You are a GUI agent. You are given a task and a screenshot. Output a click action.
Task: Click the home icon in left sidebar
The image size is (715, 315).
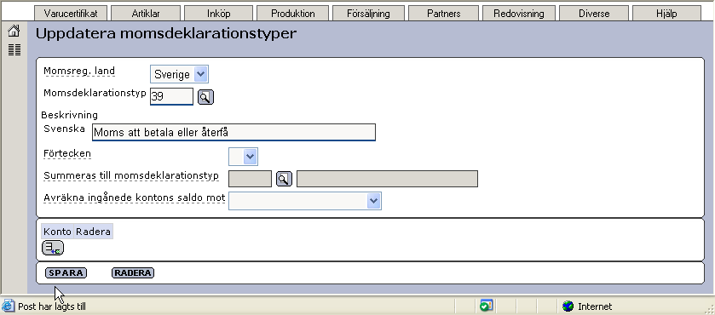click(14, 31)
